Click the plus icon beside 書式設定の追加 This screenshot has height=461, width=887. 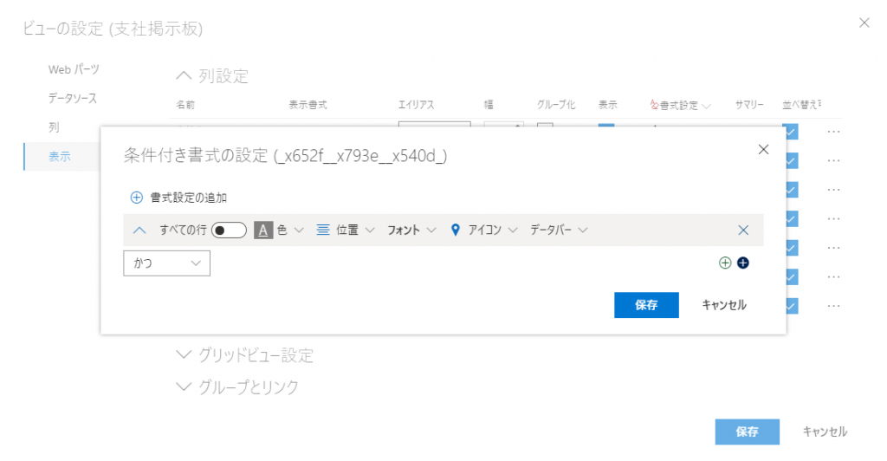pos(136,198)
